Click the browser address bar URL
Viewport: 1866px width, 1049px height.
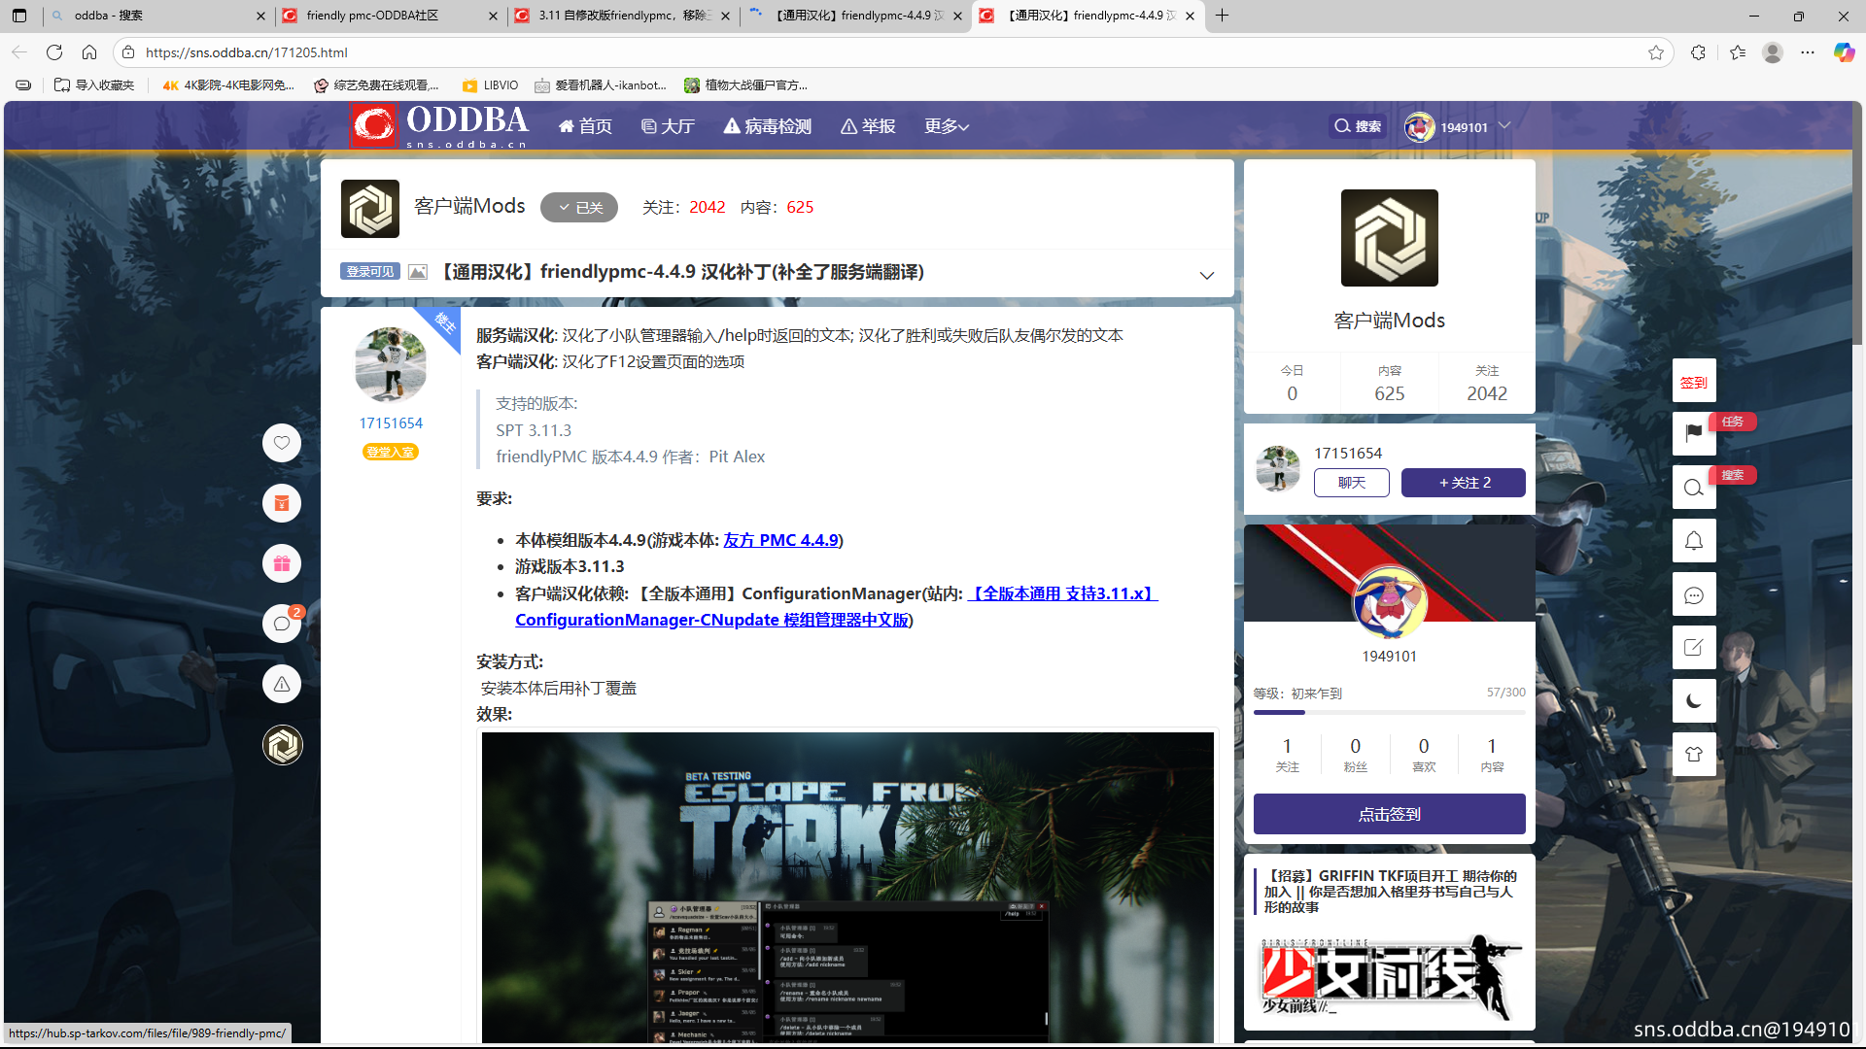(x=247, y=52)
